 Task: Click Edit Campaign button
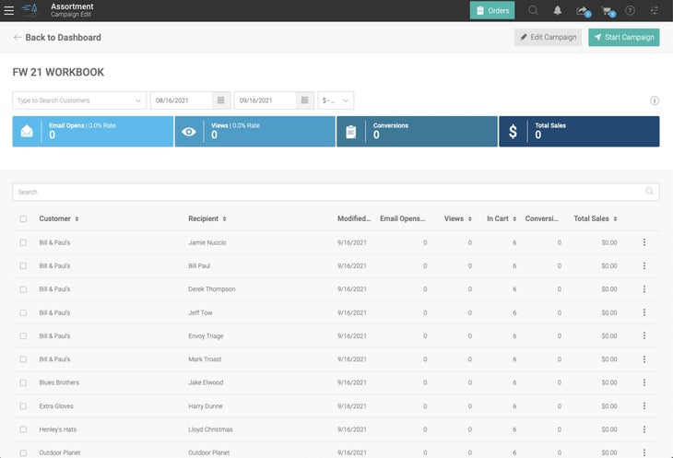(x=548, y=37)
